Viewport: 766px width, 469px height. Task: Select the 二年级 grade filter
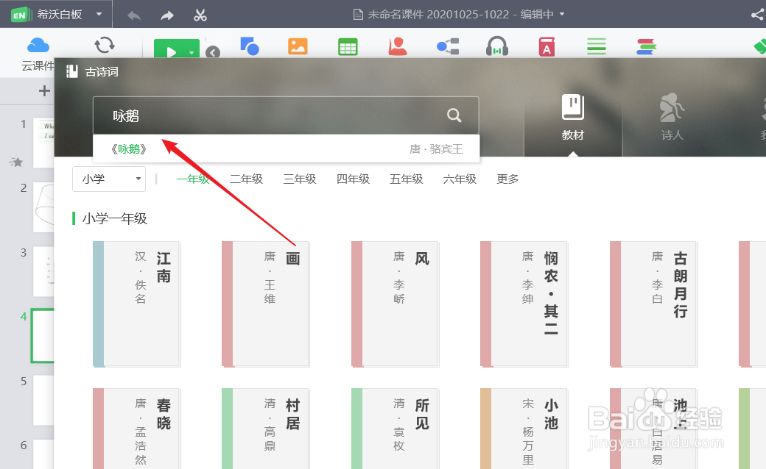(x=246, y=179)
